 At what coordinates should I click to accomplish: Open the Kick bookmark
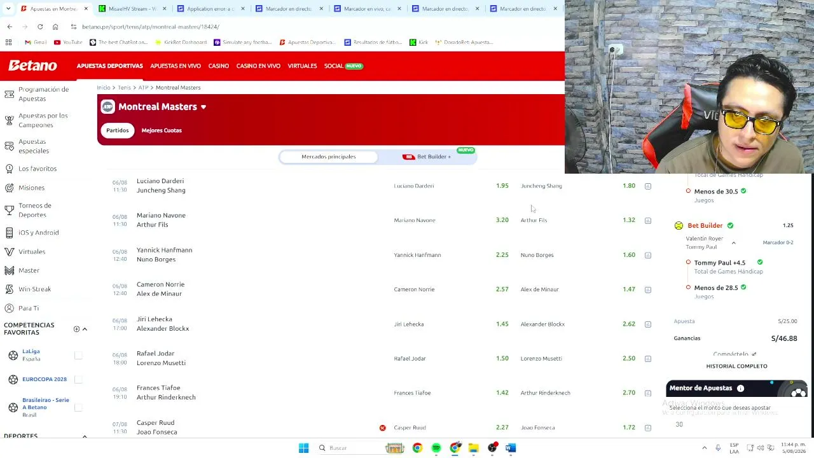tap(418, 42)
